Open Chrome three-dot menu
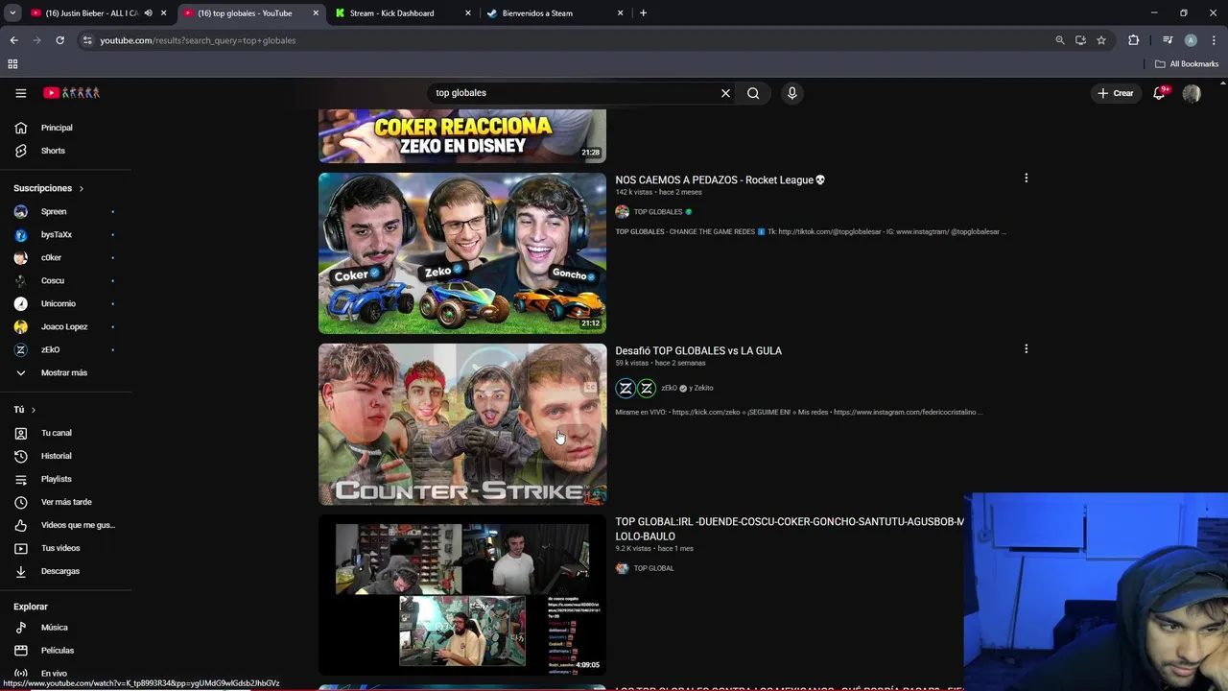The width and height of the screenshot is (1228, 691). pyautogui.click(x=1215, y=40)
